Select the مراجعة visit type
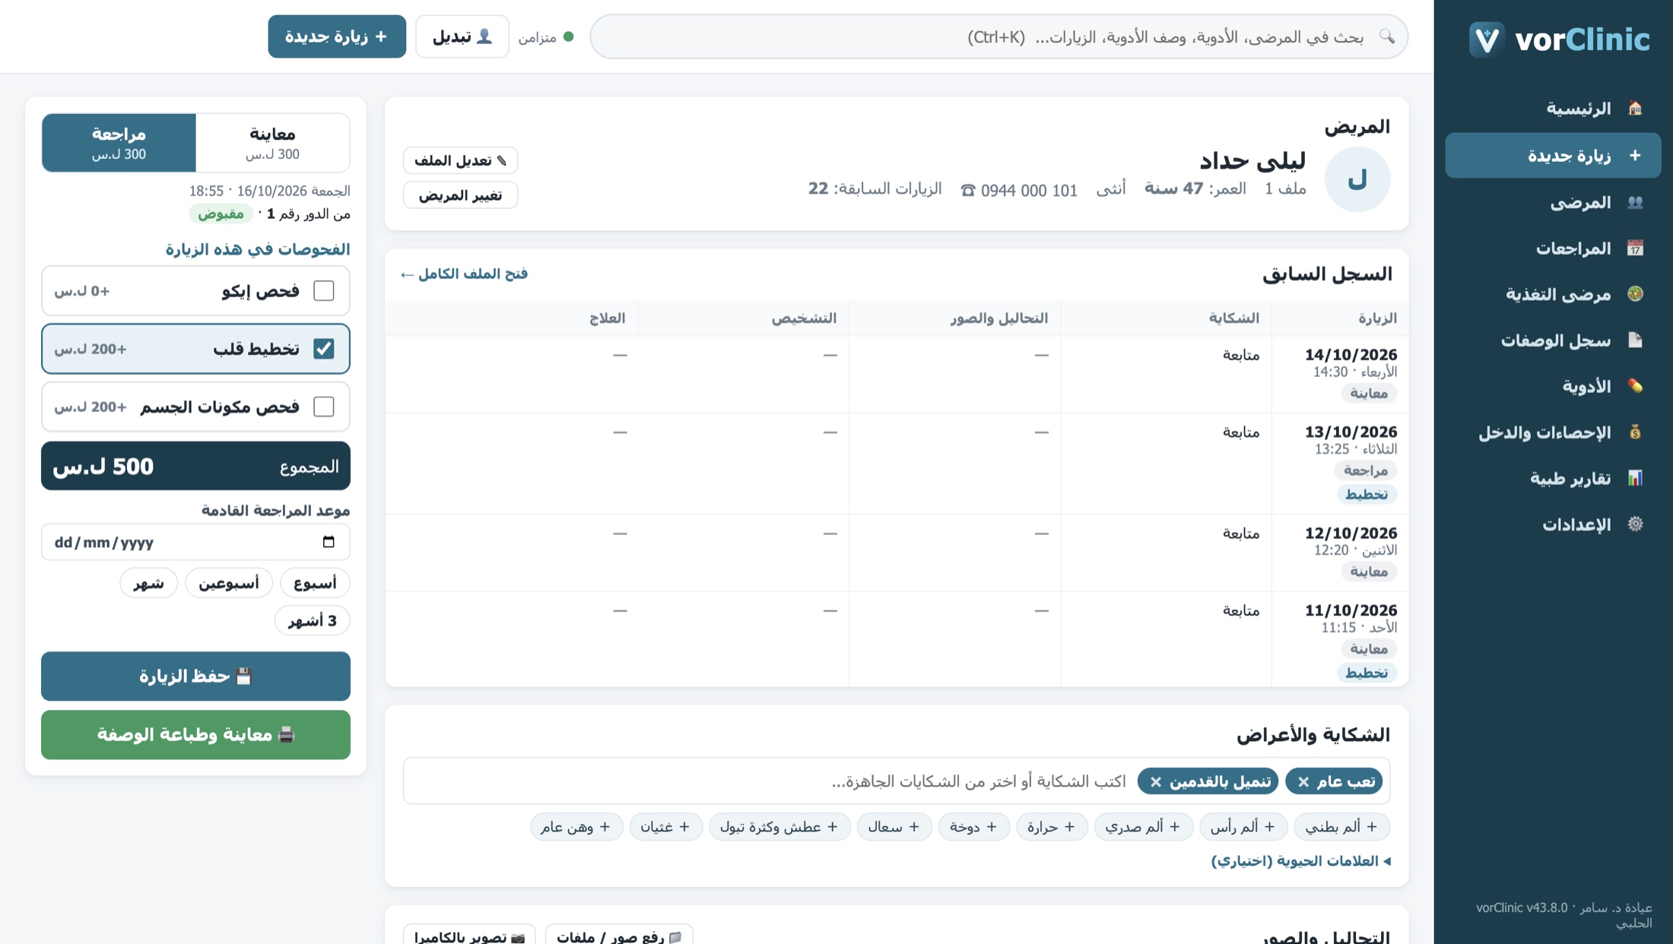 (119, 143)
